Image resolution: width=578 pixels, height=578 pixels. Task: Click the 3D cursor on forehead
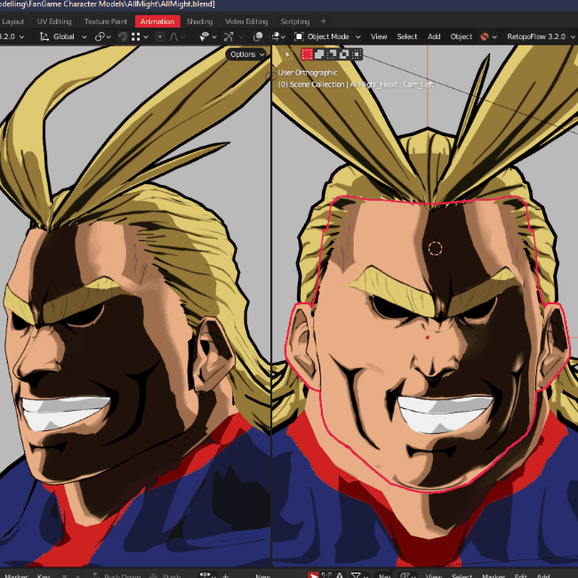point(435,248)
